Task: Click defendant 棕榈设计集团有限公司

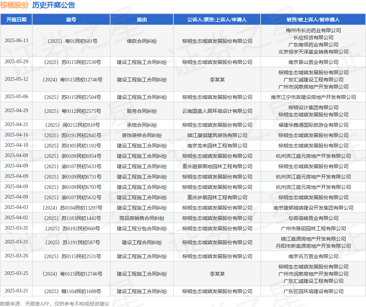Action: point(313,107)
